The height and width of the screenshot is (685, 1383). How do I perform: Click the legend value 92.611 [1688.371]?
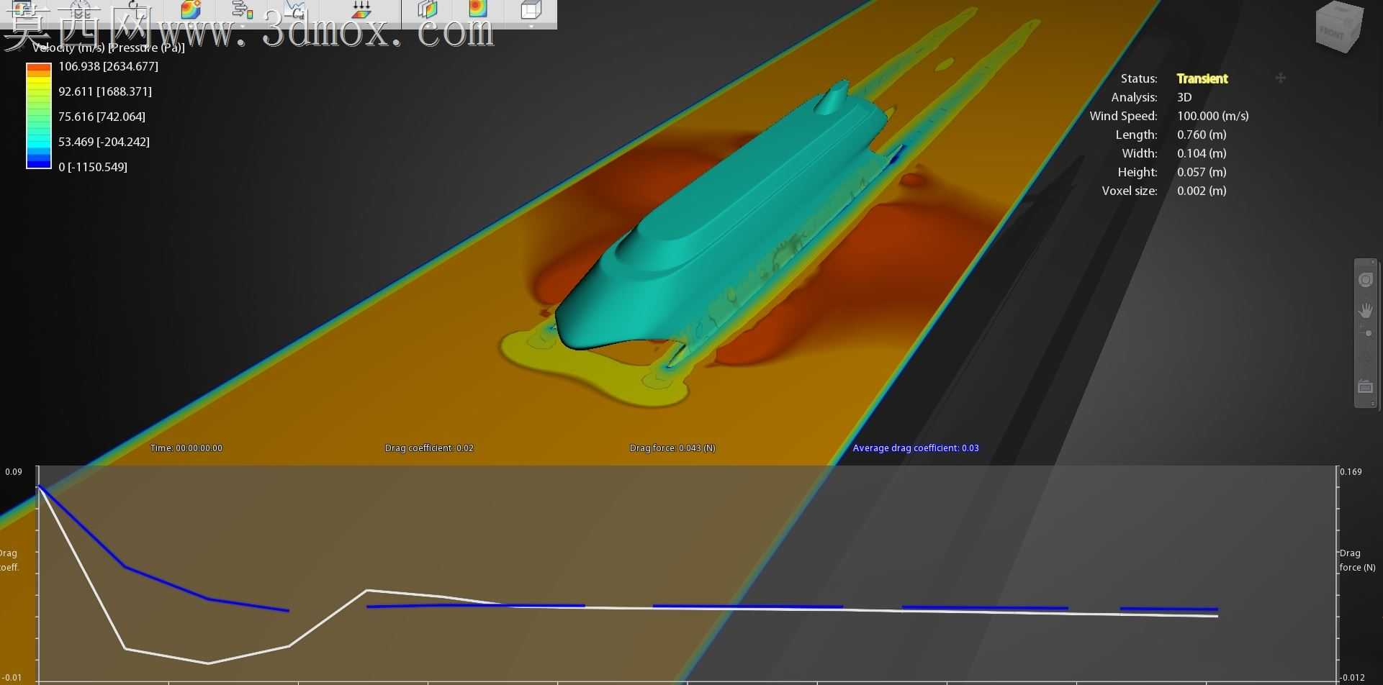pos(105,91)
